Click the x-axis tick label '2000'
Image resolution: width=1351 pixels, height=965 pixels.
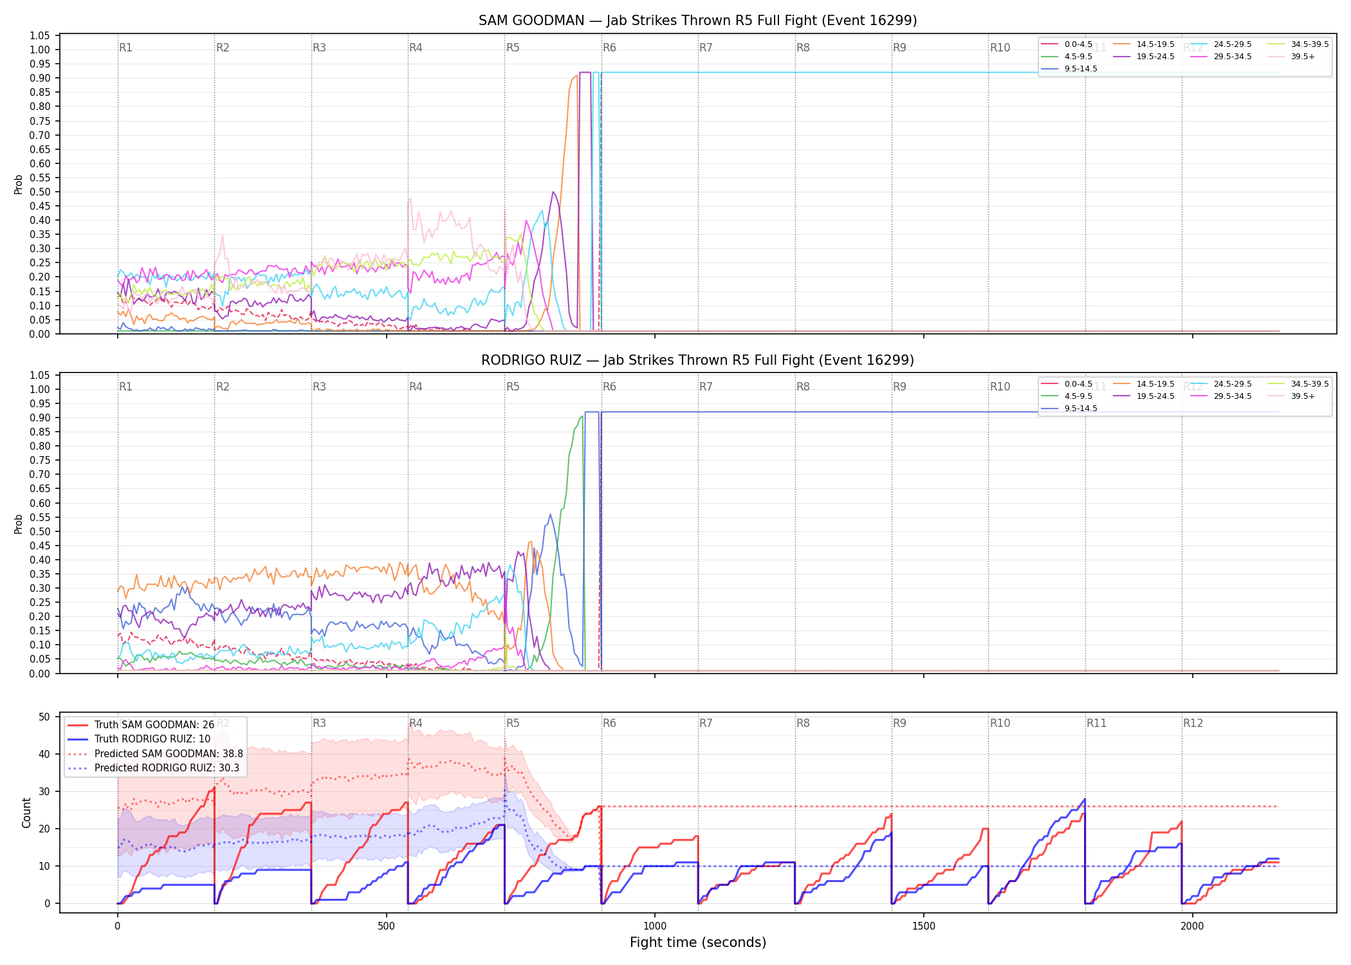[1193, 926]
